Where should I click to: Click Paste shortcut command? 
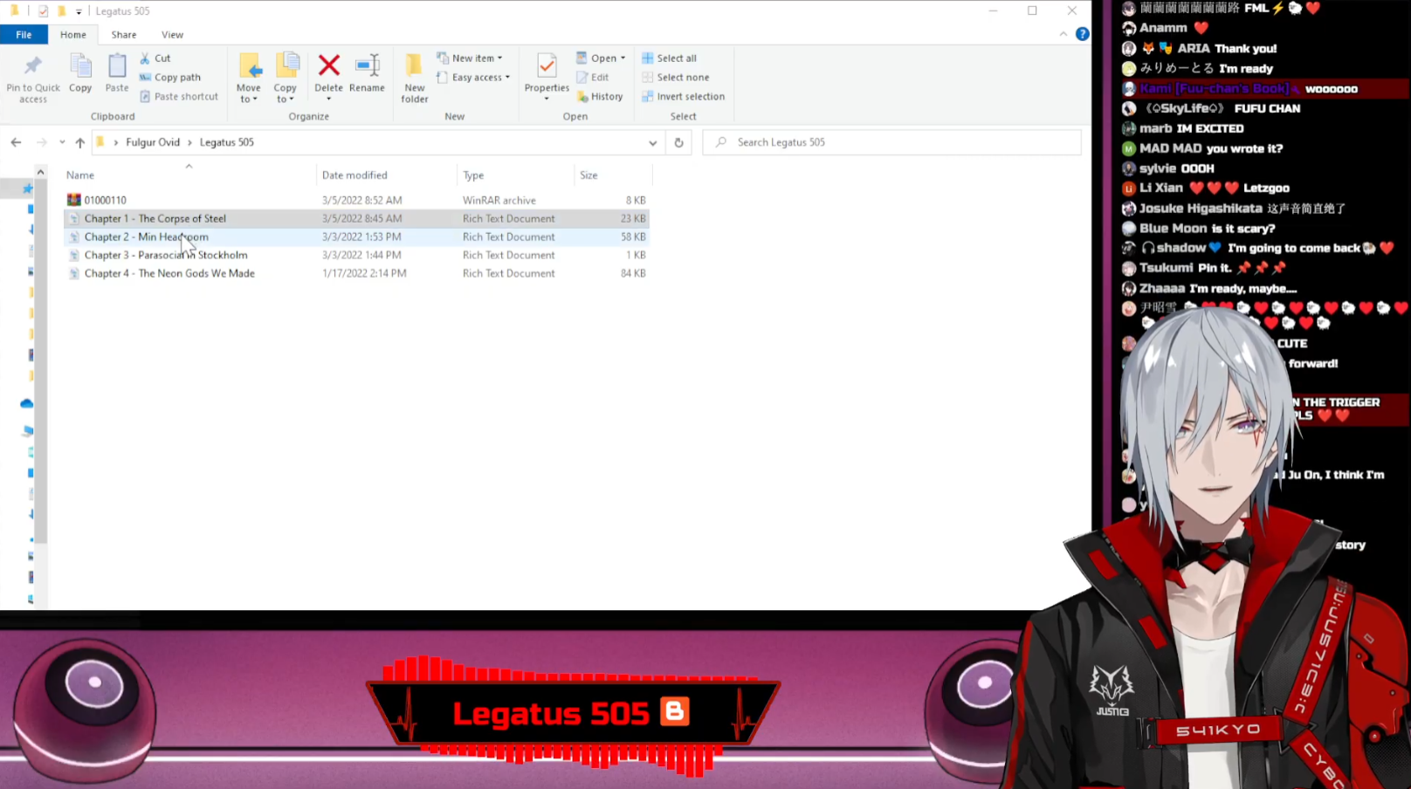(179, 97)
